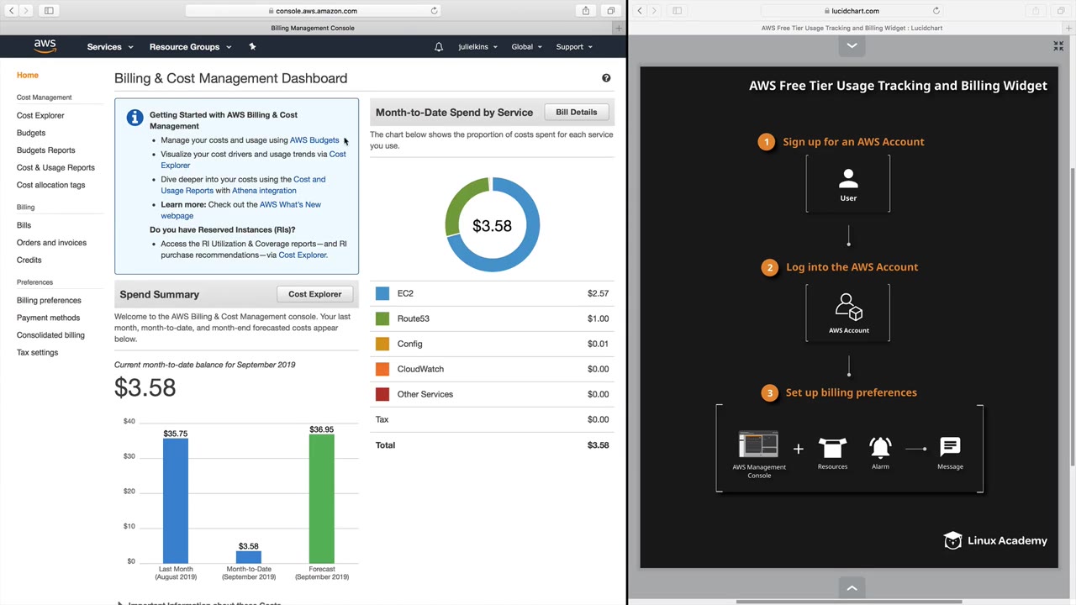
Task: Click the blue EC2 color swatch
Action: coord(382,293)
